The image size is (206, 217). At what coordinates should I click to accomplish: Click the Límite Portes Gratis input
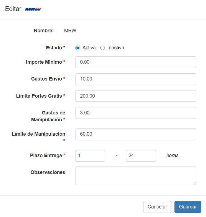coord(135,96)
